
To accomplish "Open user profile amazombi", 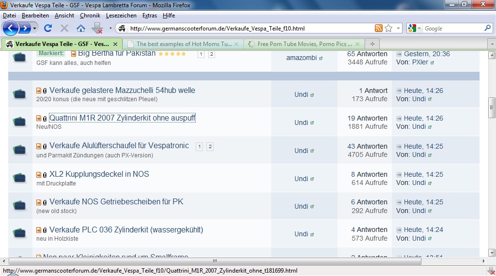I will [301, 58].
